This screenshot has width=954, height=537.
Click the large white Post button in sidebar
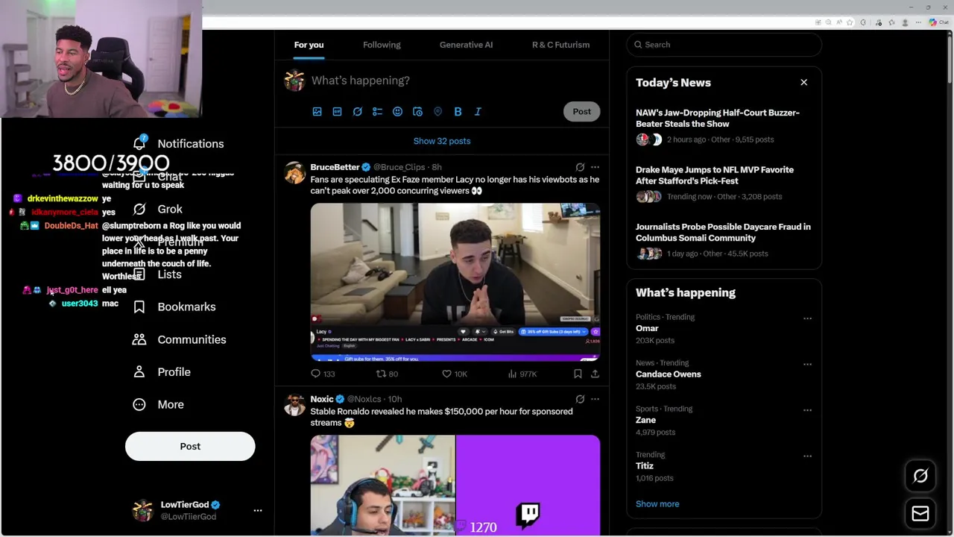190,446
